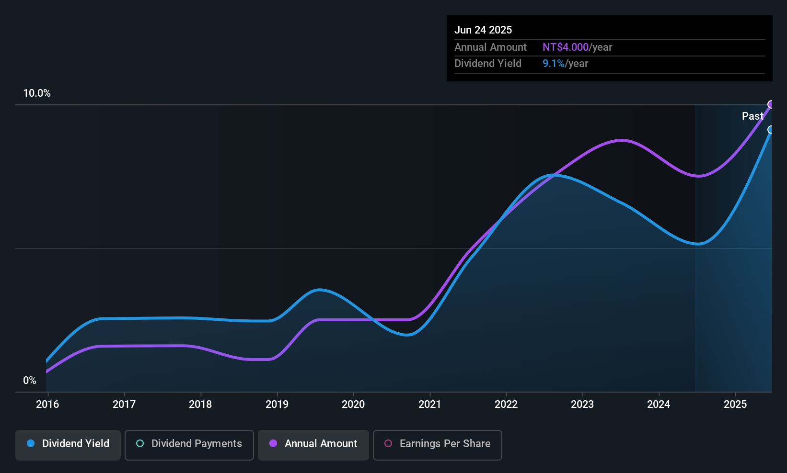
Task: Click the purple Annual Amount legend dot
Action: (273, 443)
